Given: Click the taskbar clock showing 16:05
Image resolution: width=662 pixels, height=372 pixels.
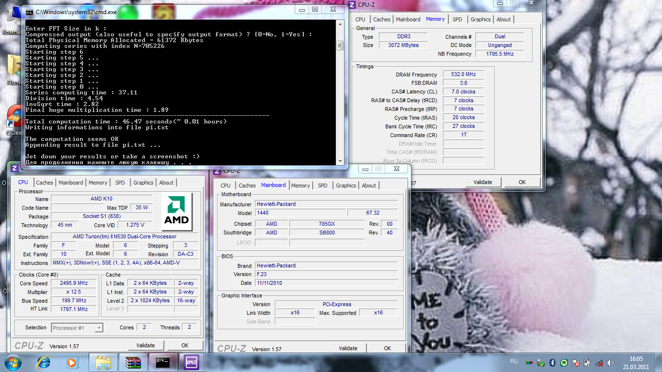Looking at the screenshot, I should 636,362.
